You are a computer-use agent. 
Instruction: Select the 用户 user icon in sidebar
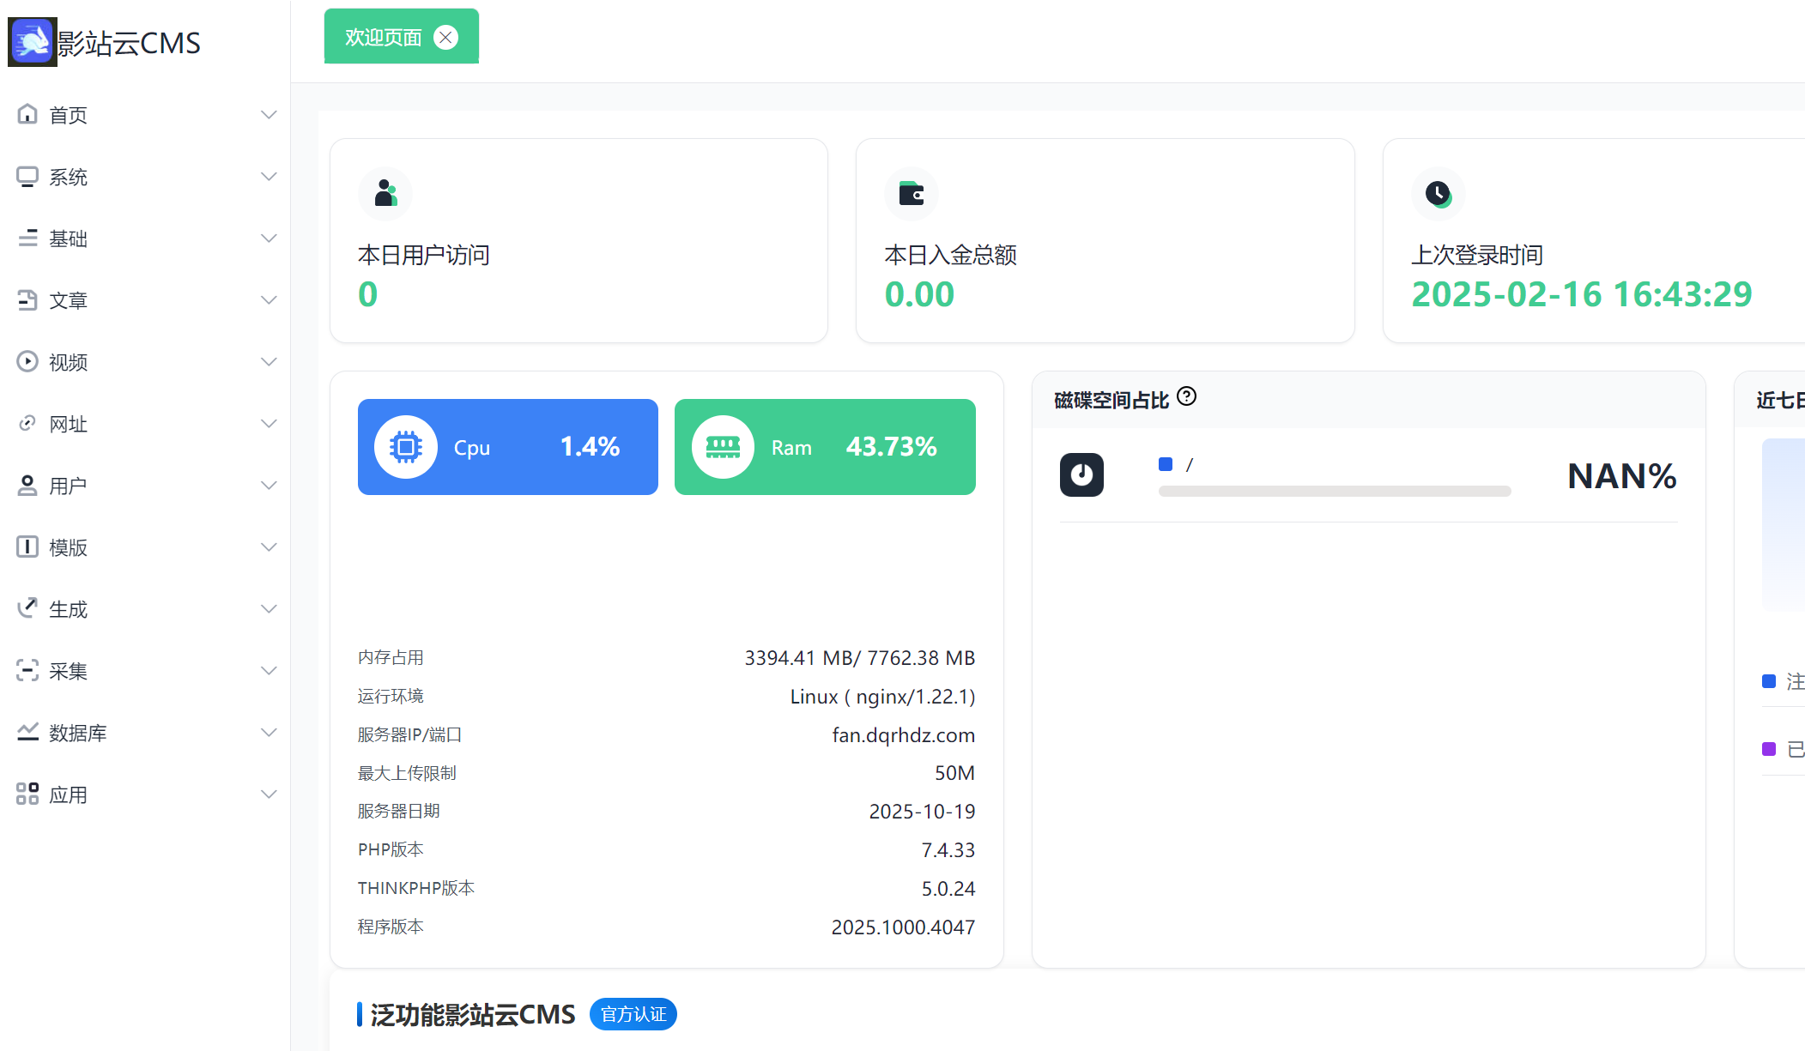tap(28, 485)
